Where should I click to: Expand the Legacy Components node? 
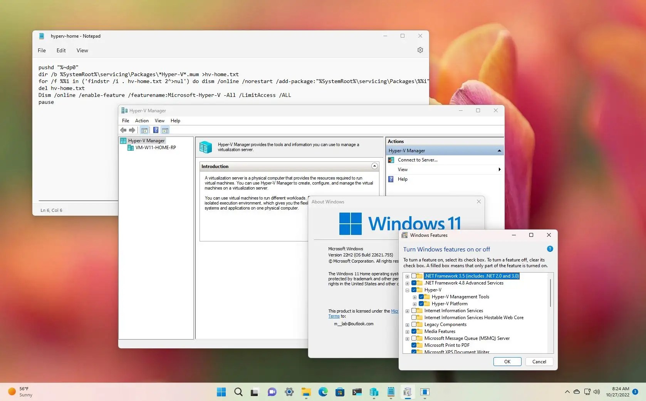[407, 324]
